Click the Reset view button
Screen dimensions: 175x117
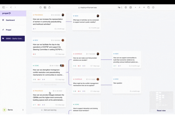161,111
